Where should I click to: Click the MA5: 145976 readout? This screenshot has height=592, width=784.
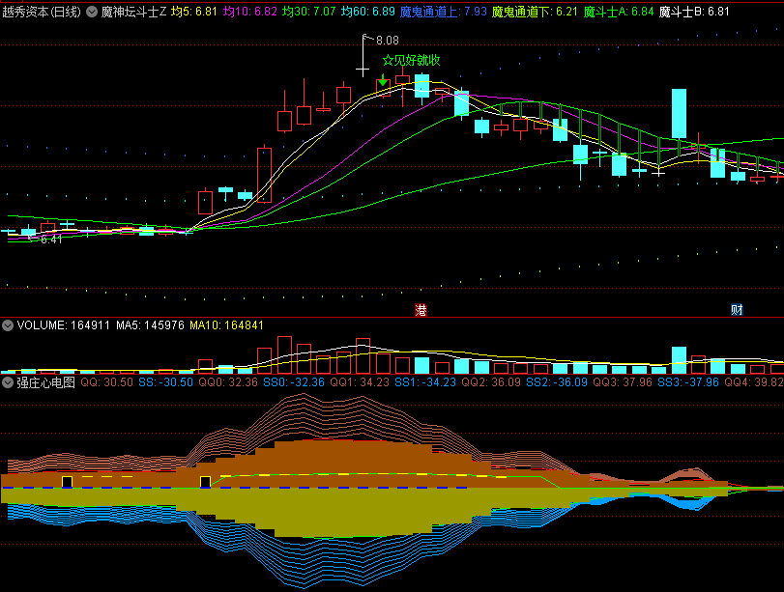click(x=150, y=325)
